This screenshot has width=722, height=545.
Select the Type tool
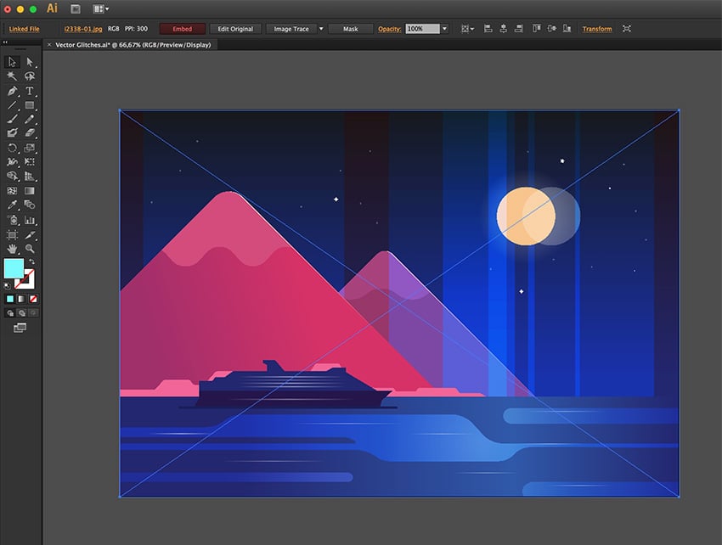[x=30, y=91]
